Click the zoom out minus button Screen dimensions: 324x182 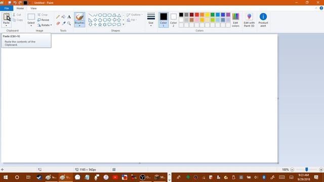tap(292, 170)
